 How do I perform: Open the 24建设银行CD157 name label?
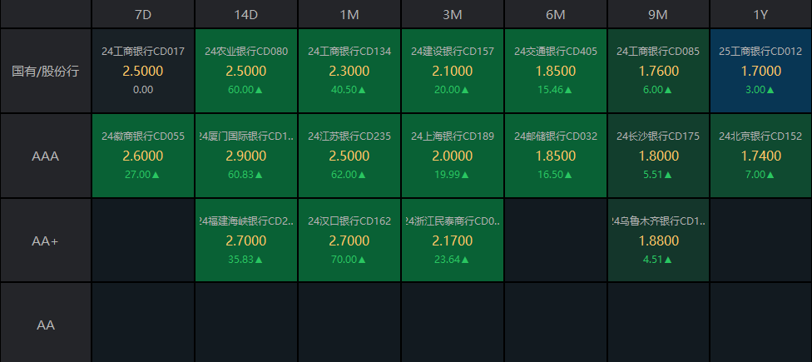click(x=452, y=52)
